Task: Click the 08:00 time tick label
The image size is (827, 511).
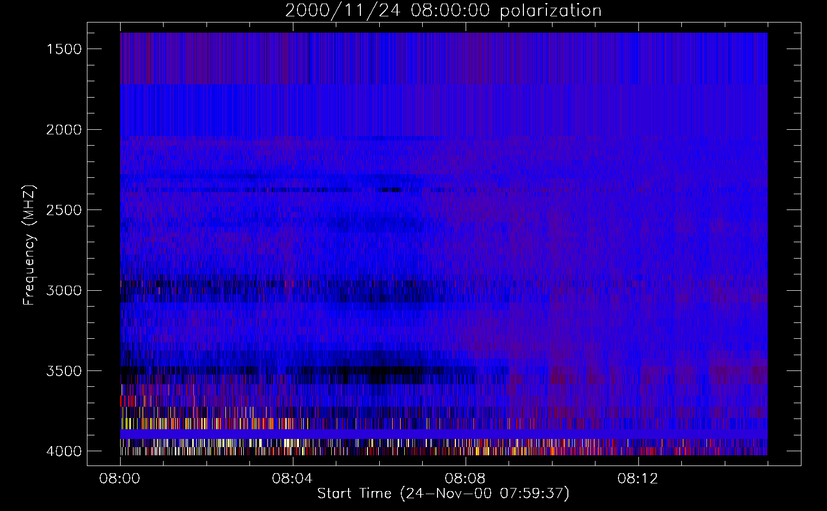Action: (120, 479)
